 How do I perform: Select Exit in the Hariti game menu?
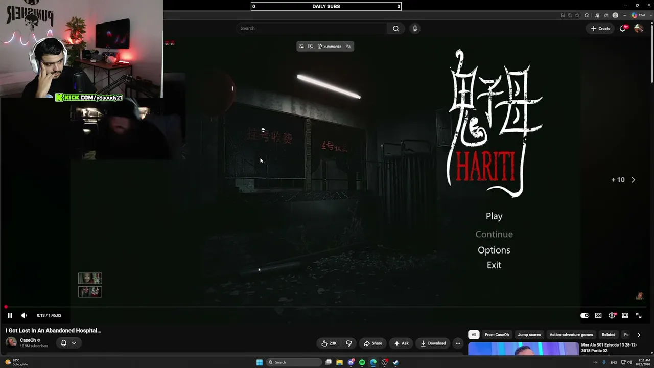pos(494,265)
